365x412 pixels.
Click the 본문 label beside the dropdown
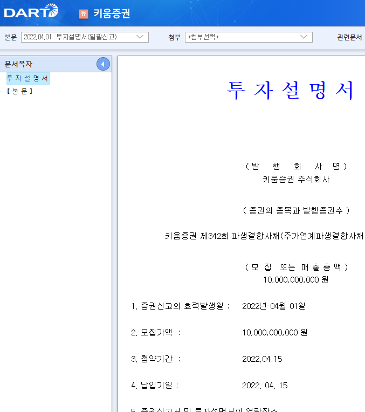point(10,37)
